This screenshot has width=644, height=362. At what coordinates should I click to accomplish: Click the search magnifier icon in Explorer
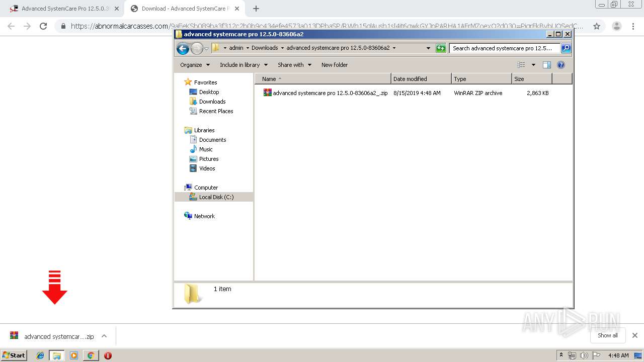pyautogui.click(x=566, y=48)
